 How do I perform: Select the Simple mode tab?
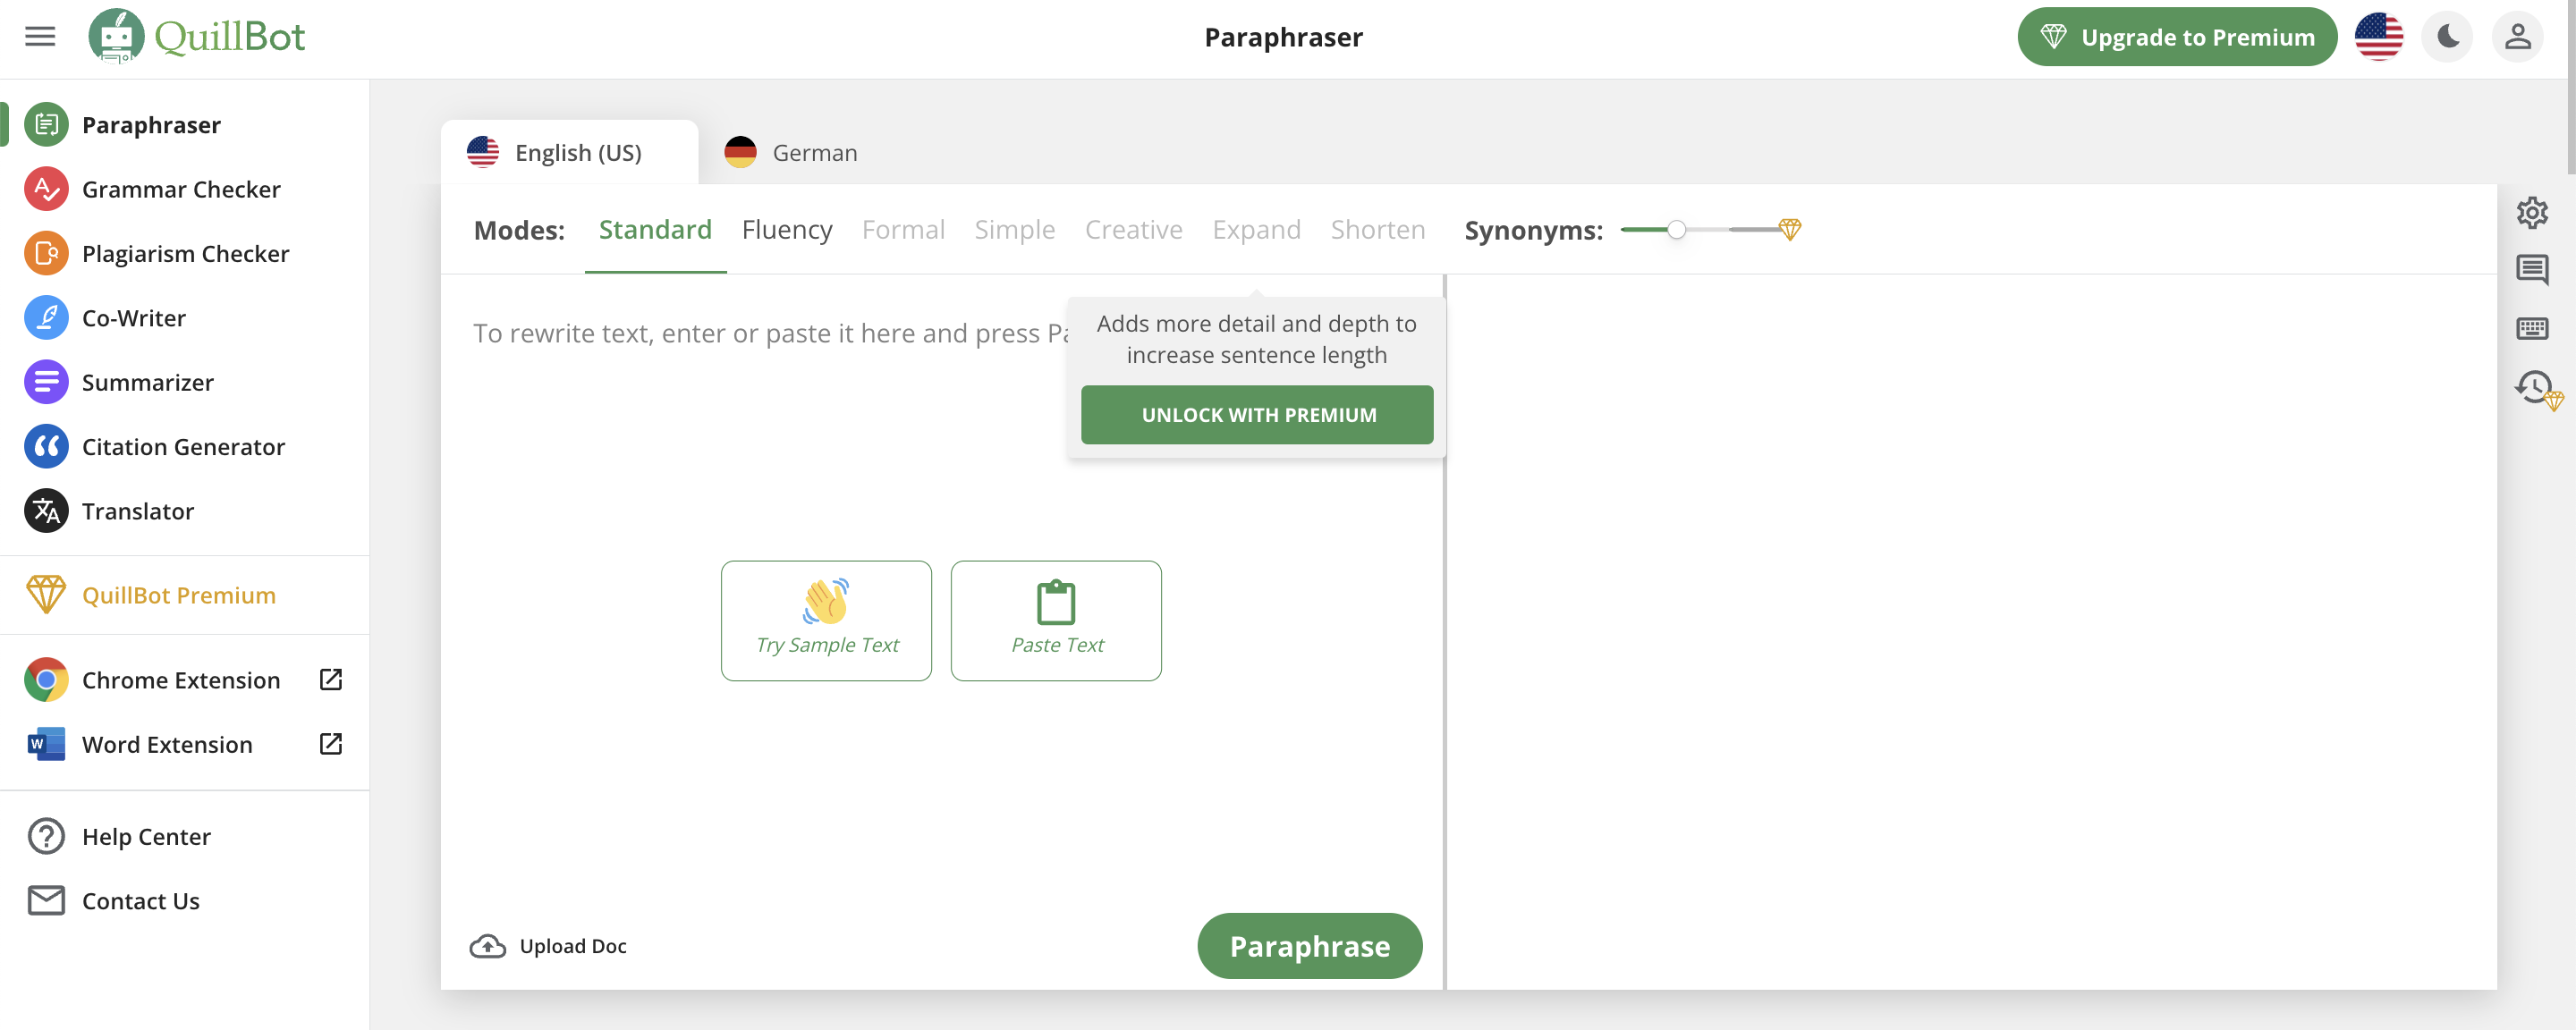pos(1015,230)
